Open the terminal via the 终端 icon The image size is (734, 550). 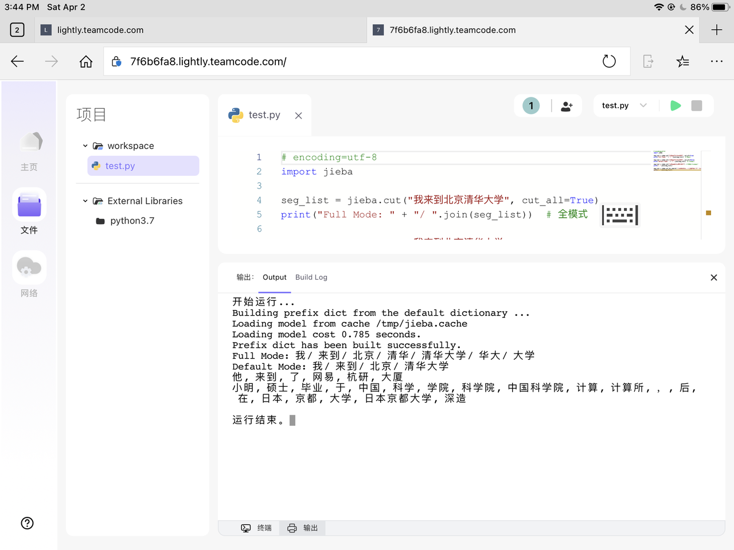point(257,528)
